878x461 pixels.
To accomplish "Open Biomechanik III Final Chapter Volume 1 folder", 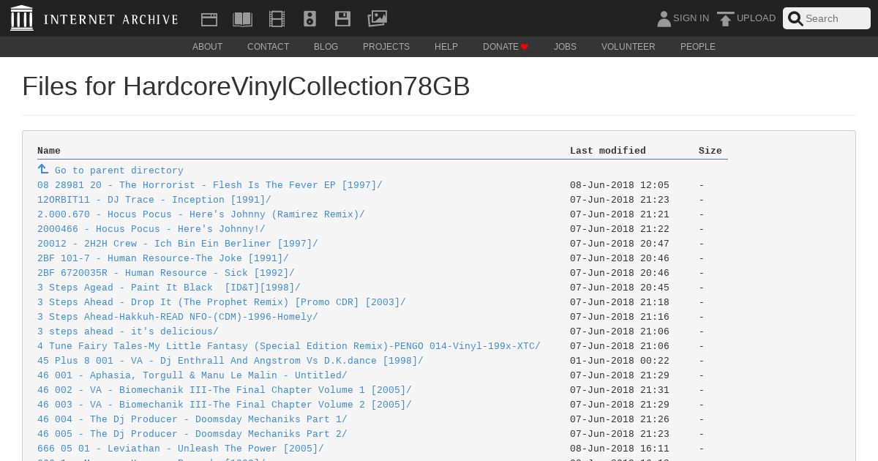I will coord(225,390).
